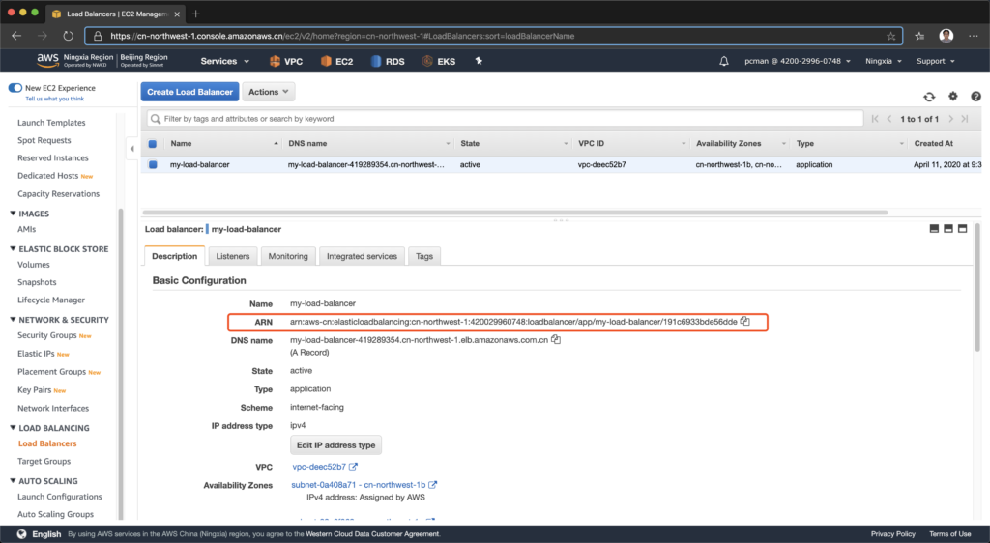Screen dimensions: 990x543
Task: Open the settings gear icon
Action: tap(952, 97)
